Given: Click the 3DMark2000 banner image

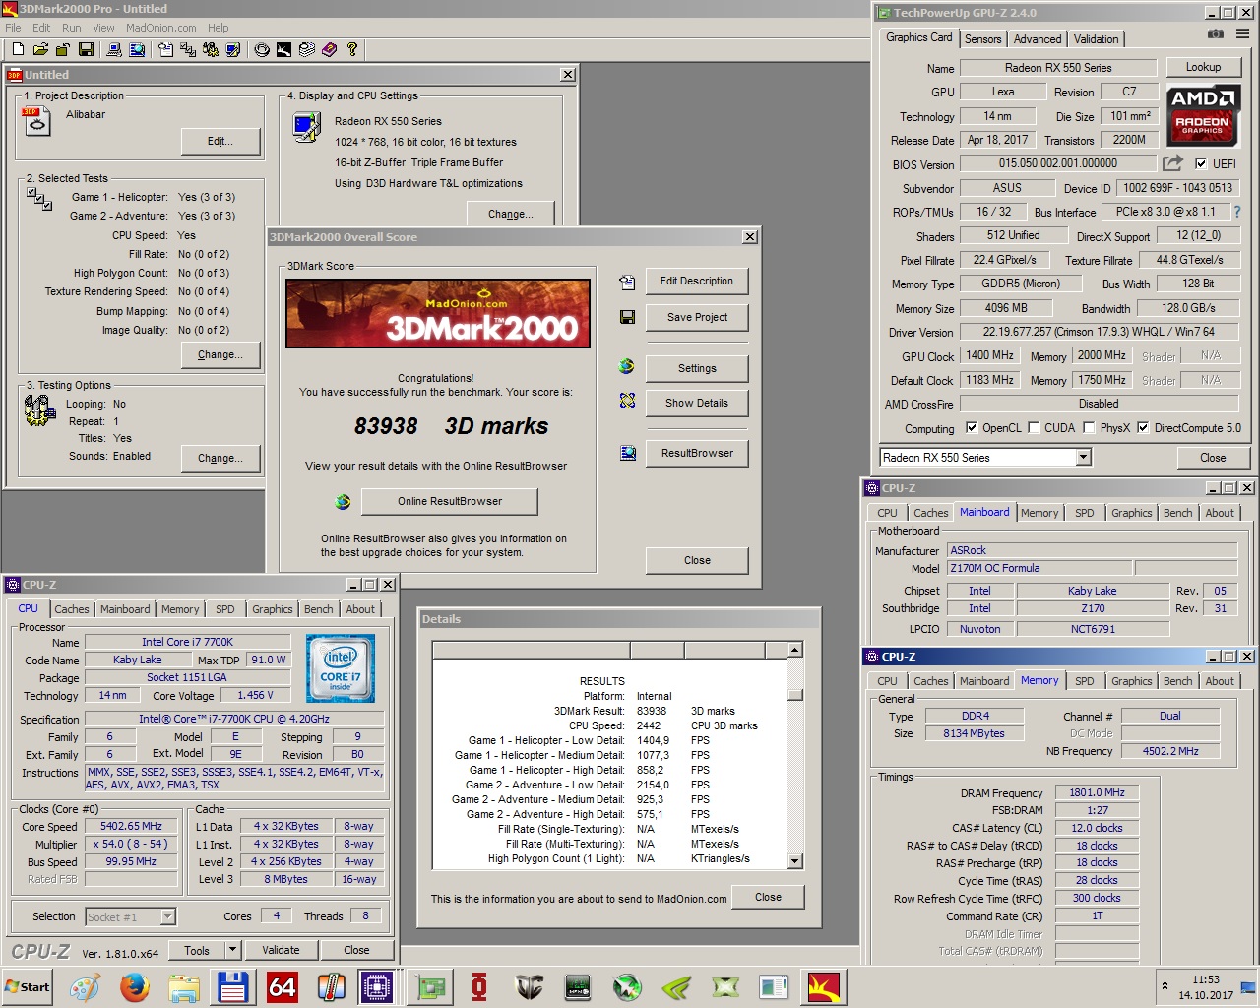Looking at the screenshot, I should click(x=438, y=313).
